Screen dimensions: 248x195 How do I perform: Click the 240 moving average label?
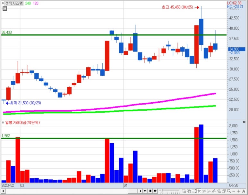click(x=28, y=3)
